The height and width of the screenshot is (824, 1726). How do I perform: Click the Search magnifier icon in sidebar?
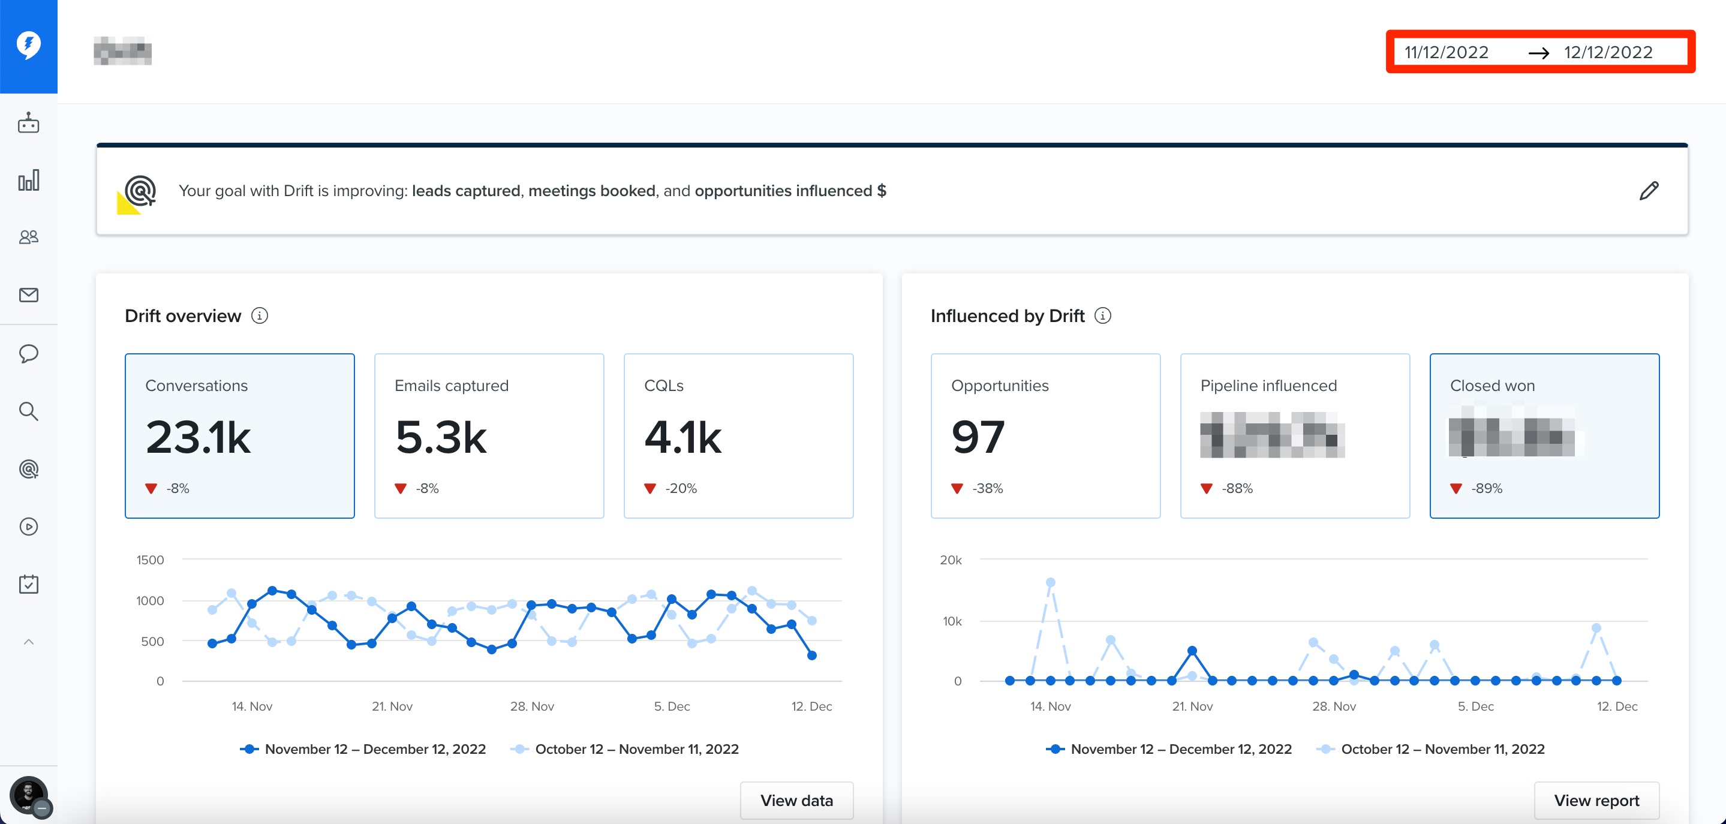click(28, 411)
